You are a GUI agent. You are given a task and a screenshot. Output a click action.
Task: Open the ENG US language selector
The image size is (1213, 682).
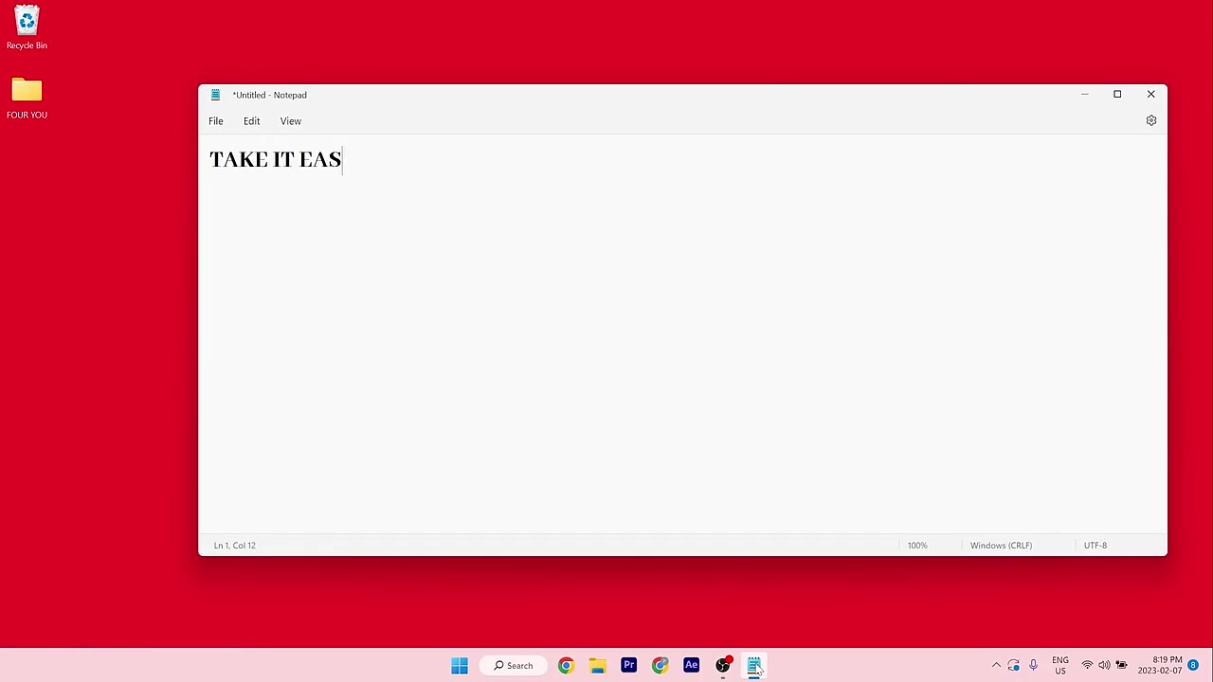tap(1060, 665)
